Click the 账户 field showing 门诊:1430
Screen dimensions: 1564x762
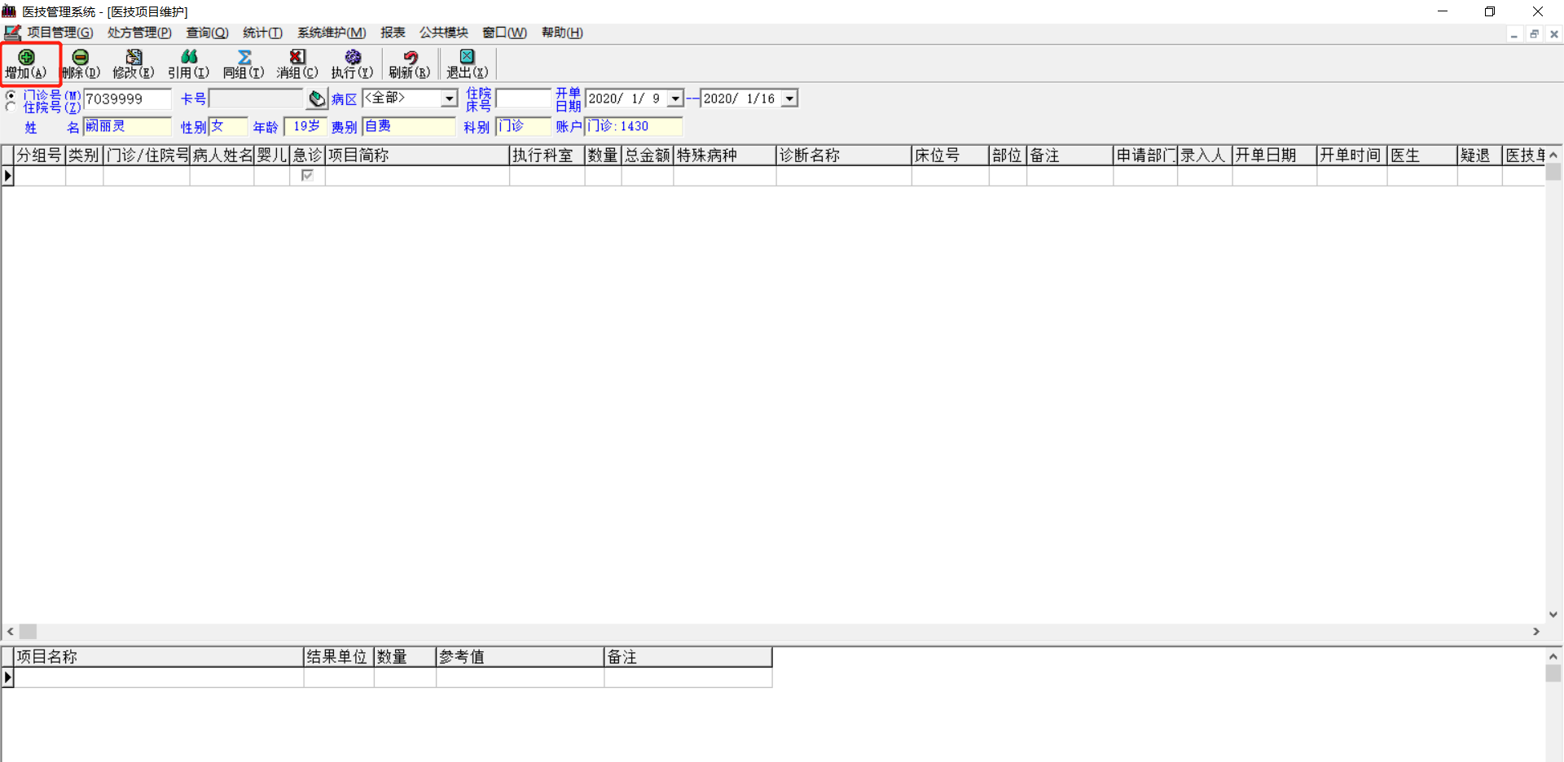[633, 126]
